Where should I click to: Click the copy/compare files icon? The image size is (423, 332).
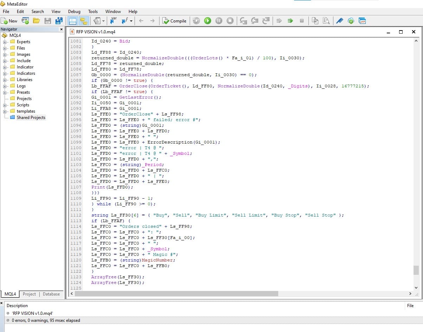pyautogui.click(x=315, y=21)
